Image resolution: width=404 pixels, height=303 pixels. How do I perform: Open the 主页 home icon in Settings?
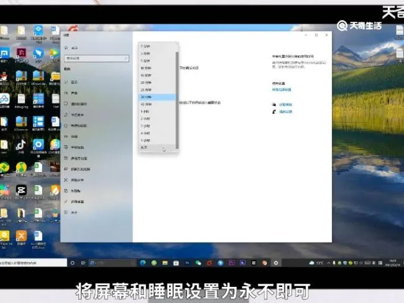click(67, 48)
